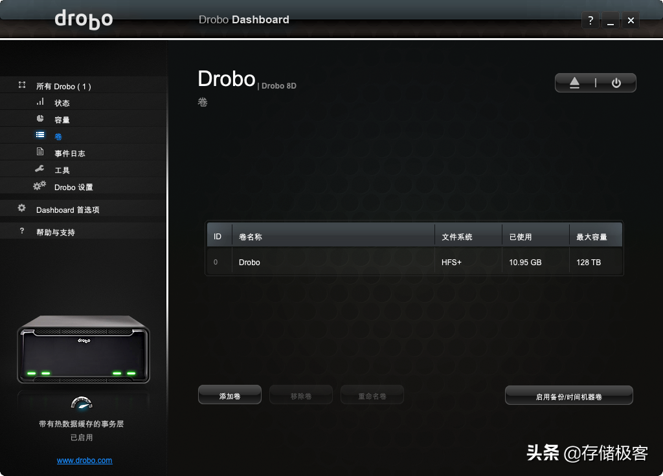Sort by the 卷名称 column header

[x=333, y=235]
